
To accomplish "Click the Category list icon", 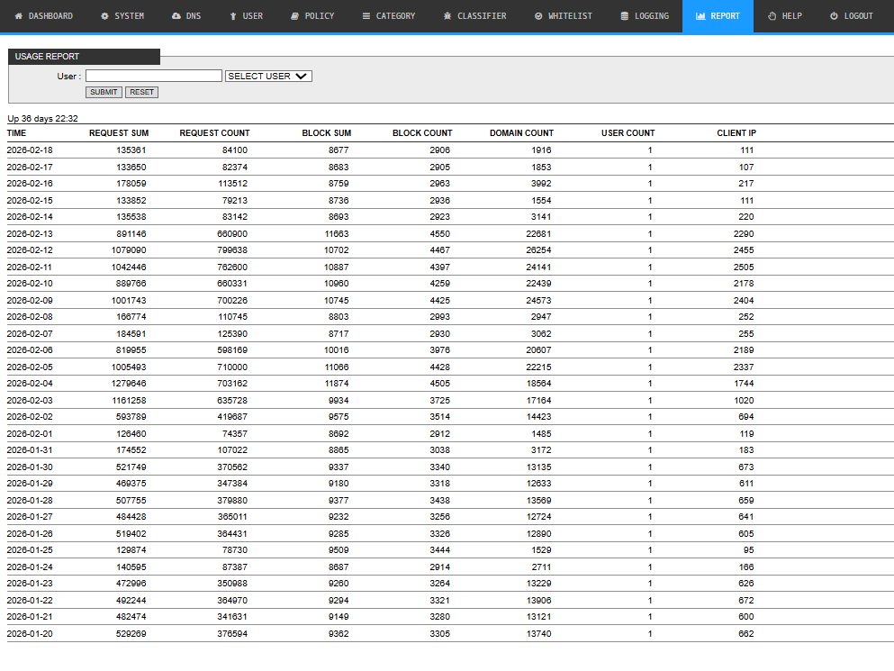I will point(366,16).
